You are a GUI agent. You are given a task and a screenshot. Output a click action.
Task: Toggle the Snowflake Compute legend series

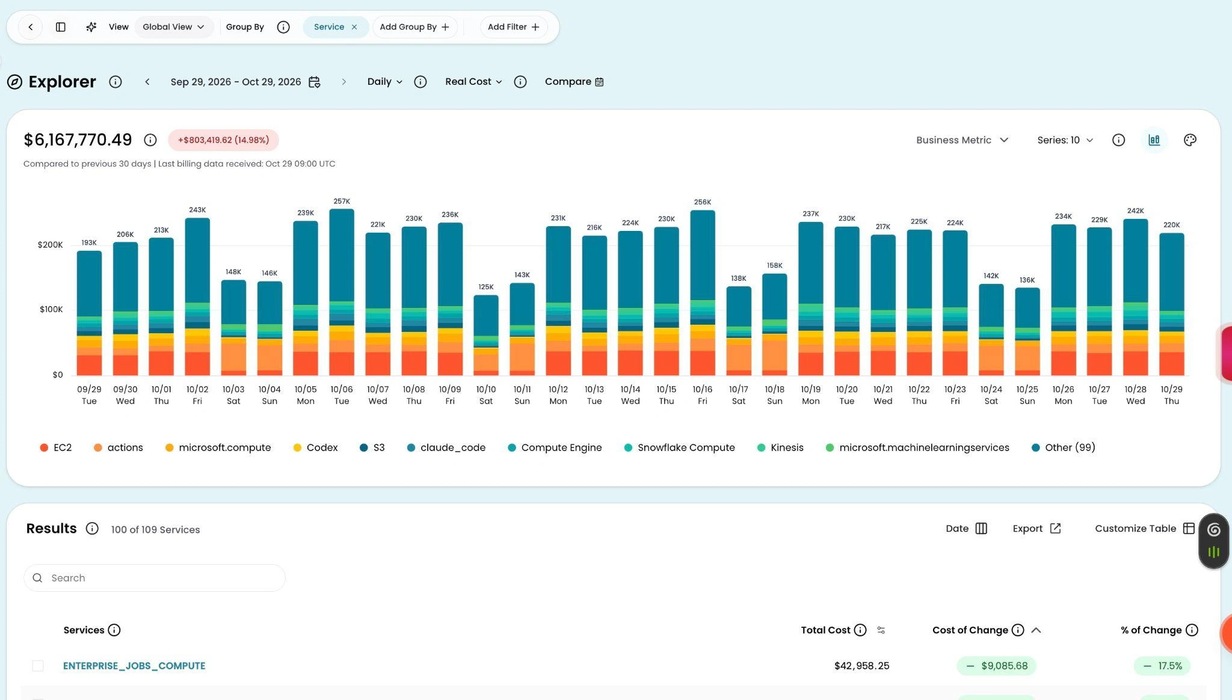tap(679, 448)
